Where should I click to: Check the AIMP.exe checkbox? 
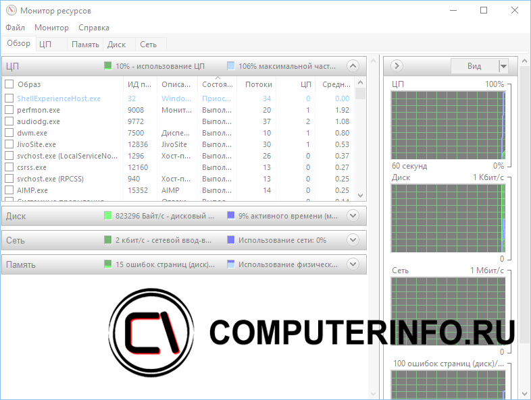pos(9,190)
